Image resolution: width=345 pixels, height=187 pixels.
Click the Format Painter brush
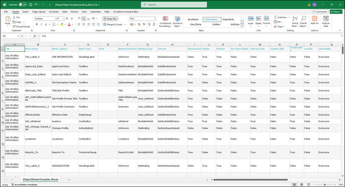pos(14,26)
